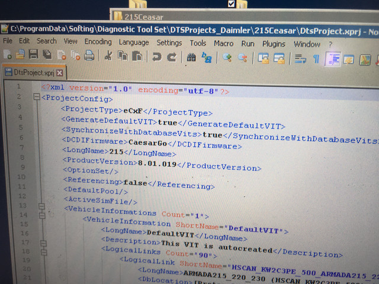Collapse the LogicalLinks Count fold marker
This screenshot has width=379, height=284.
click(x=43, y=243)
